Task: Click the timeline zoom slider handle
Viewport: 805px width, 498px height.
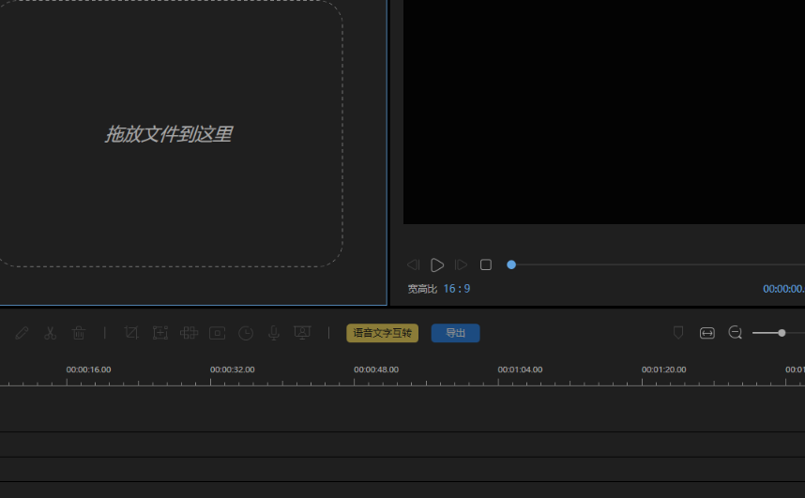Action: 782,333
